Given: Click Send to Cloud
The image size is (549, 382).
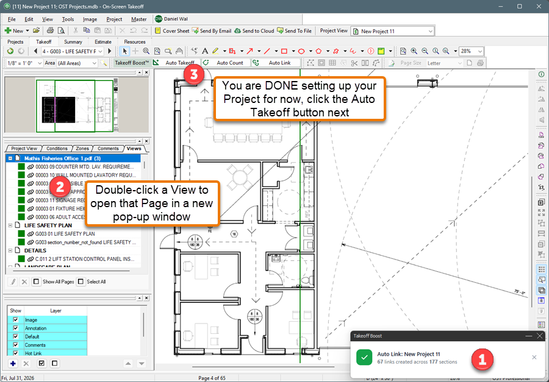Looking at the screenshot, I should click(254, 31).
